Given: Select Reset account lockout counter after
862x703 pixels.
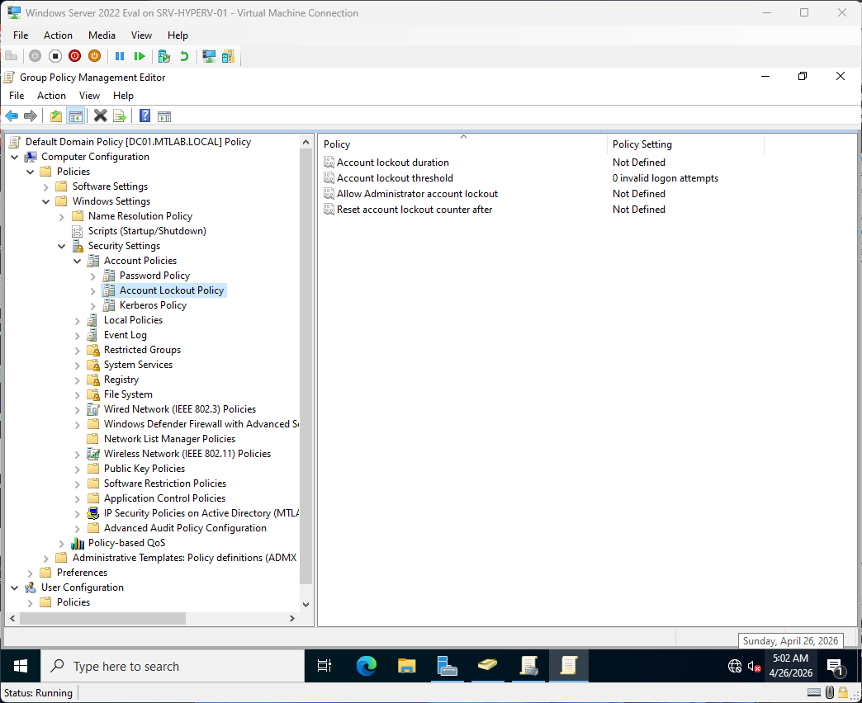Looking at the screenshot, I should 414,210.
